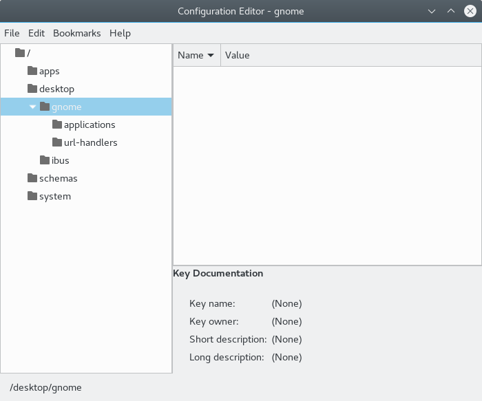Open the Bookmarks menu

[x=77, y=33]
